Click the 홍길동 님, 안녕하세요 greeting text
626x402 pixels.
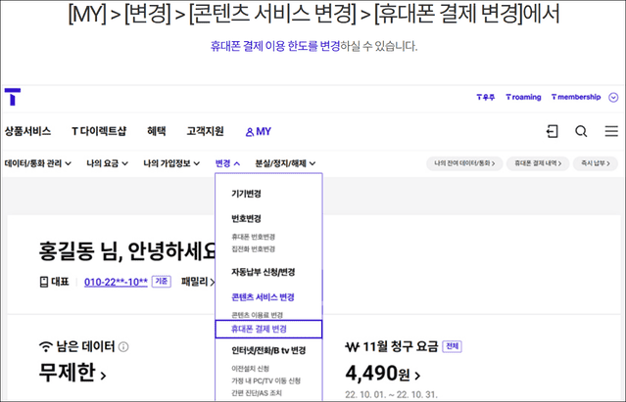coord(127,251)
